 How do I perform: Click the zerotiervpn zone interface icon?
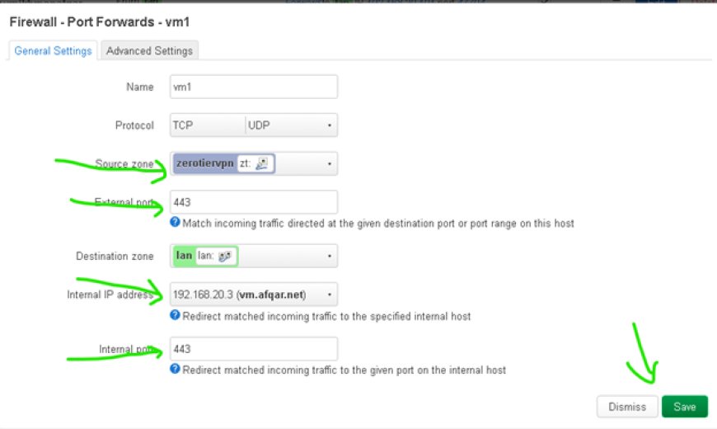[262, 163]
